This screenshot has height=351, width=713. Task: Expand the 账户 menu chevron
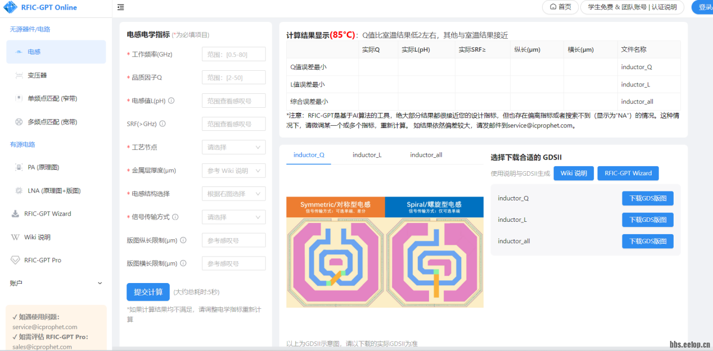click(100, 284)
